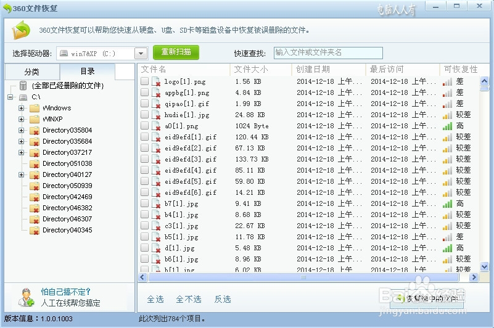Open the drive selection dropdown arrow
Screen dimensions: 494x328
point(141,54)
